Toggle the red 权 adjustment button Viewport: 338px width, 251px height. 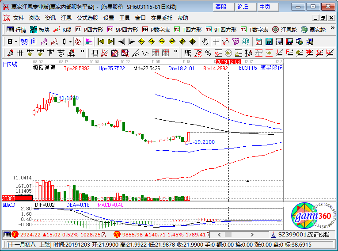tap(78, 42)
